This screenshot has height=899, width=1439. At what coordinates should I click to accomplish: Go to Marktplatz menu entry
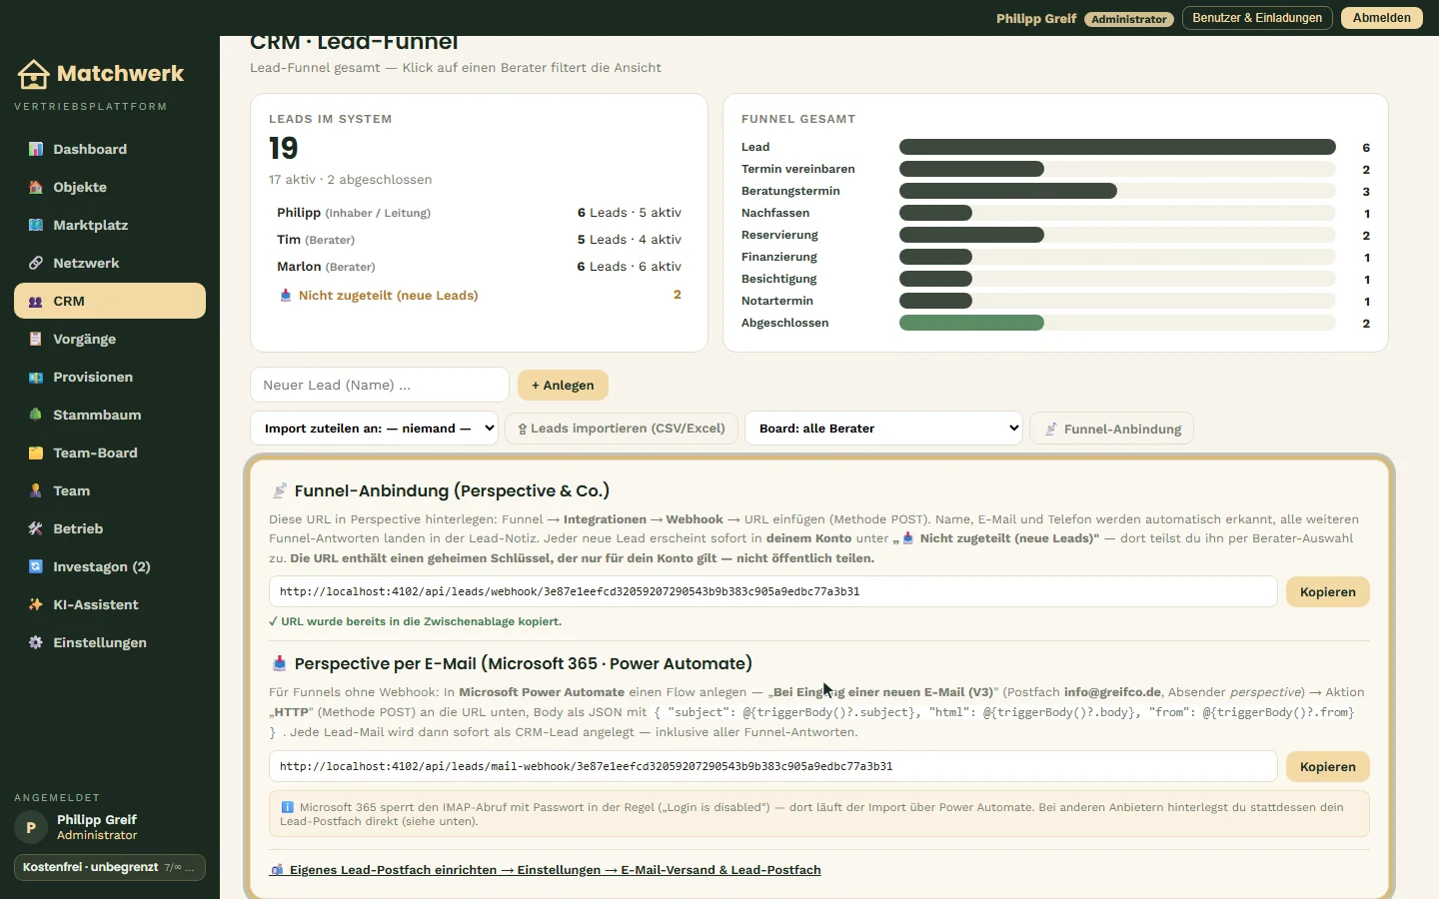click(110, 225)
